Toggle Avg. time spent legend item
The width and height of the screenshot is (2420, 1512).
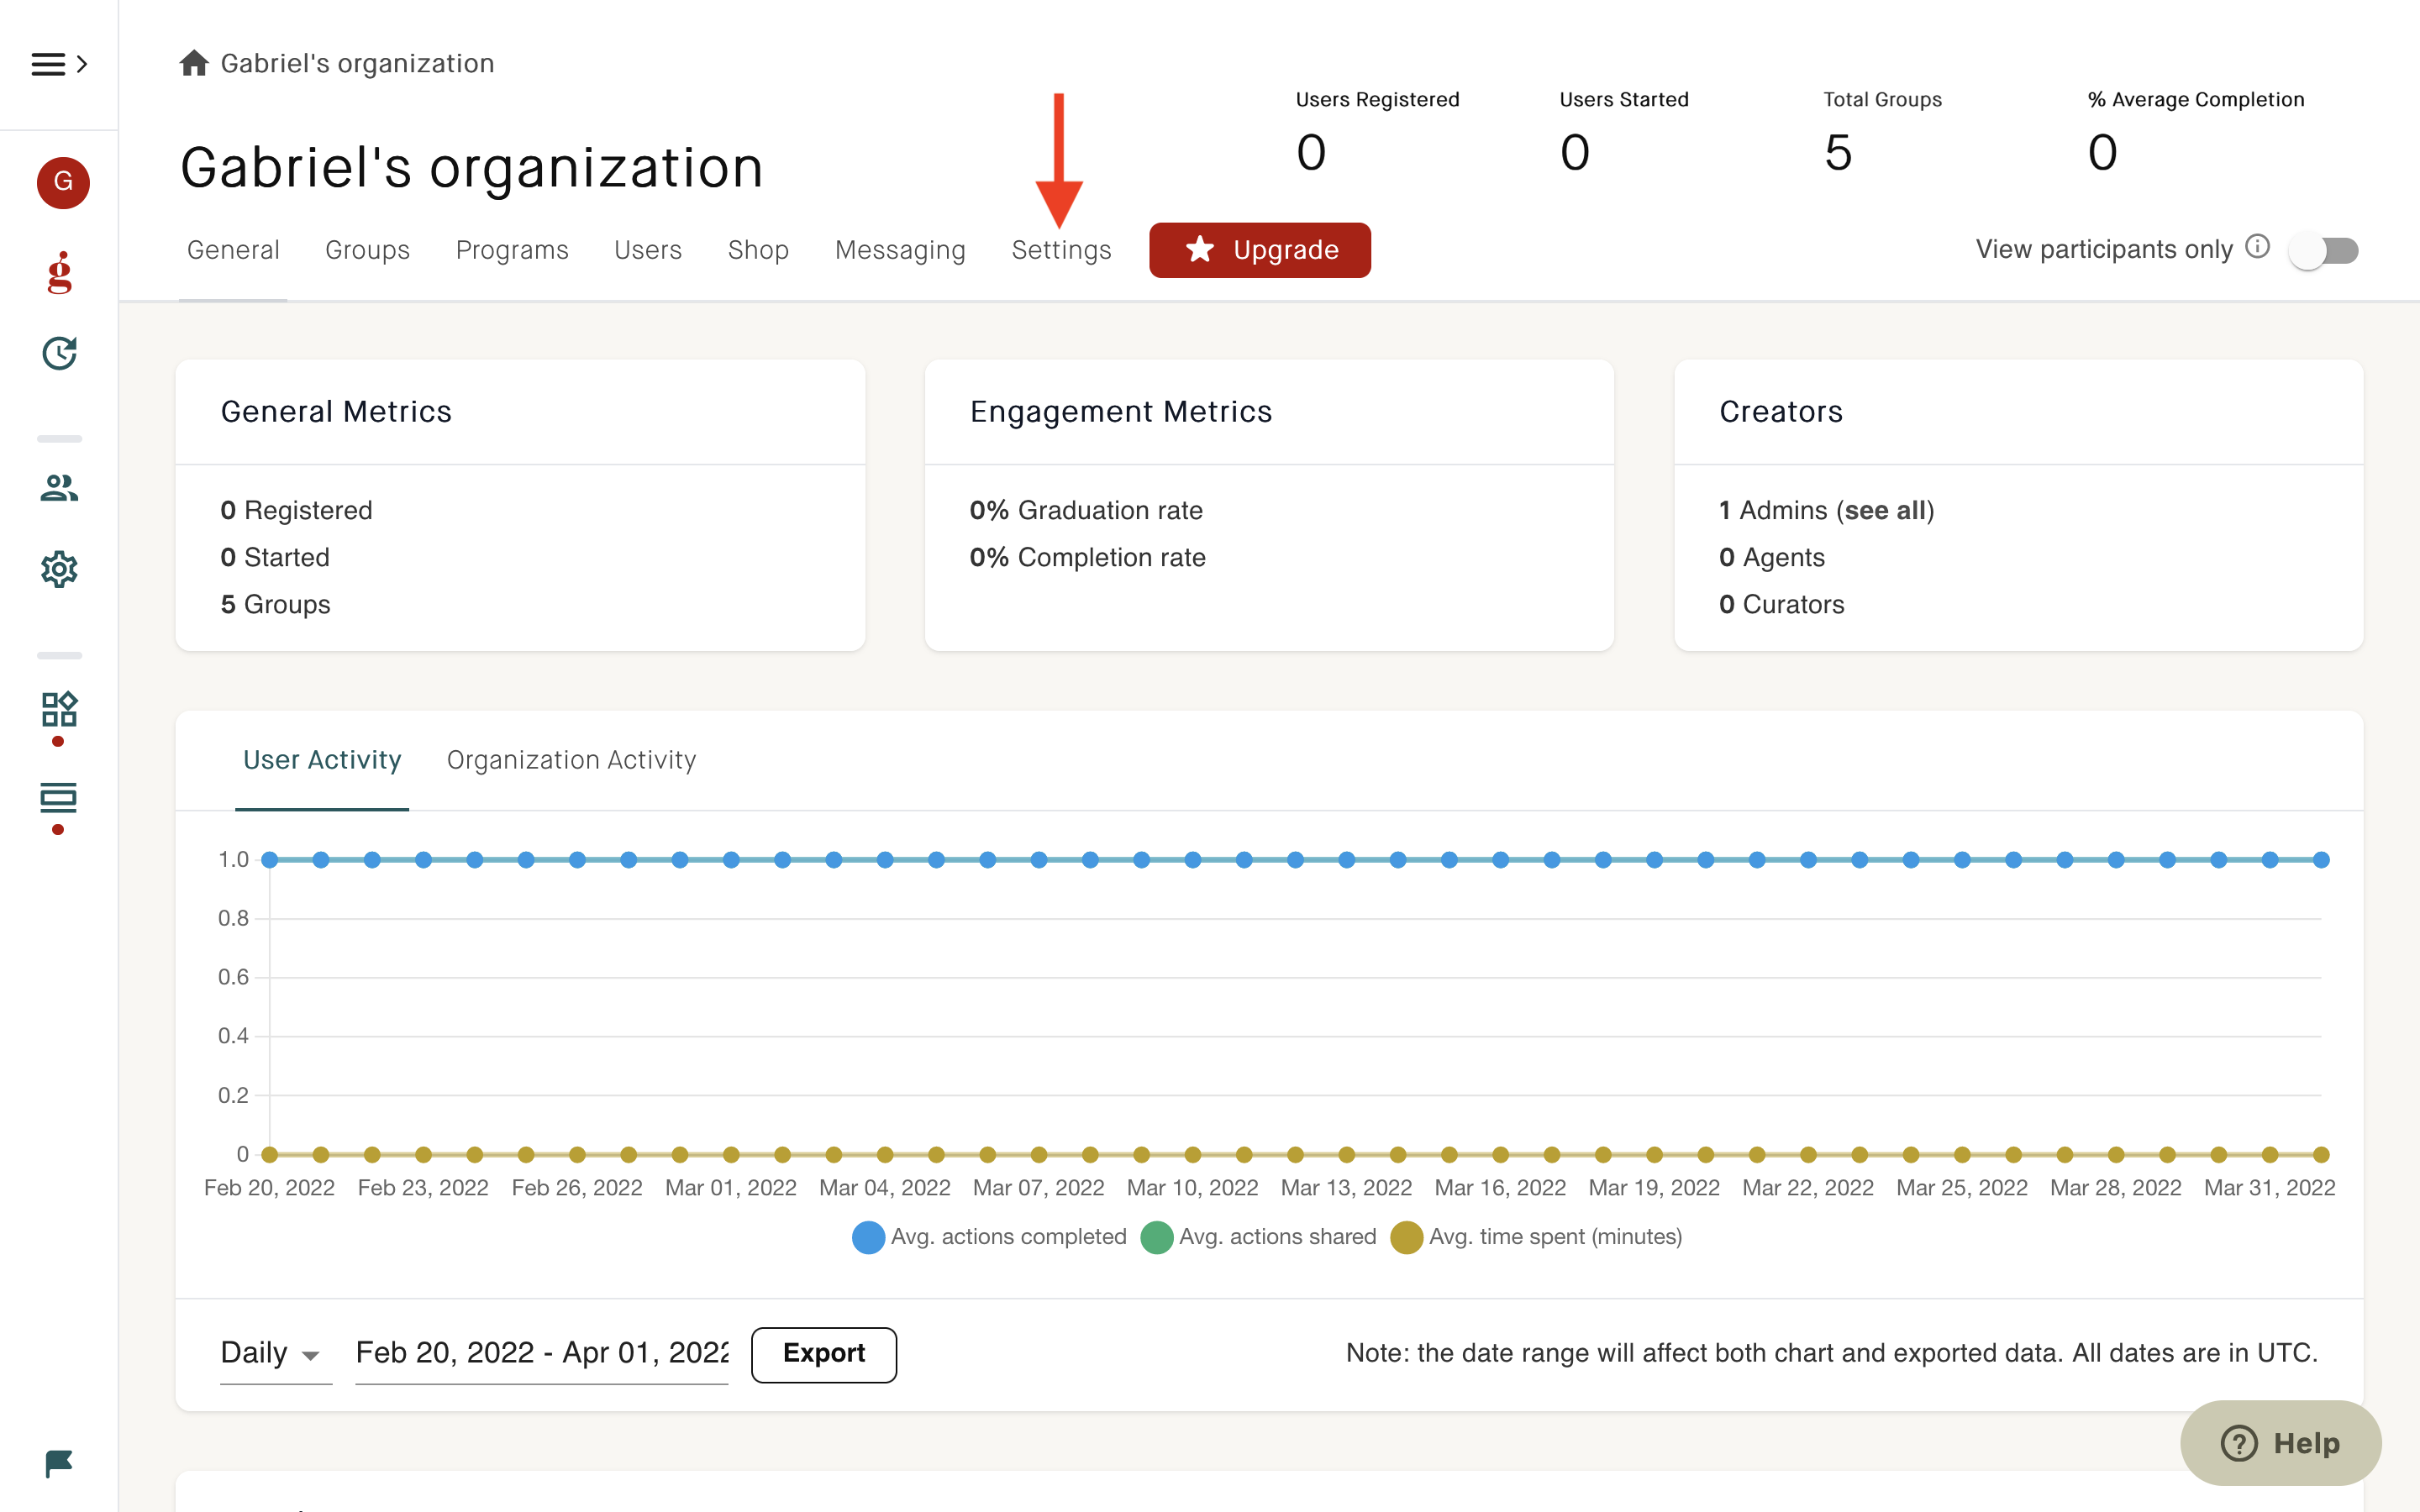[x=1537, y=1237]
